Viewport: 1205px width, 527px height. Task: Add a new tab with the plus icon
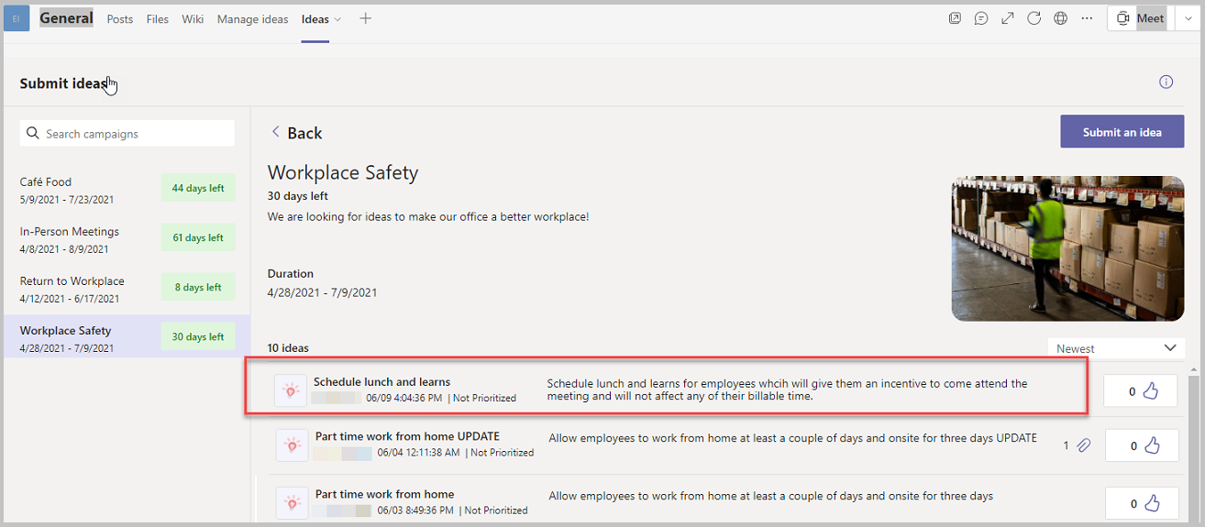pos(365,18)
